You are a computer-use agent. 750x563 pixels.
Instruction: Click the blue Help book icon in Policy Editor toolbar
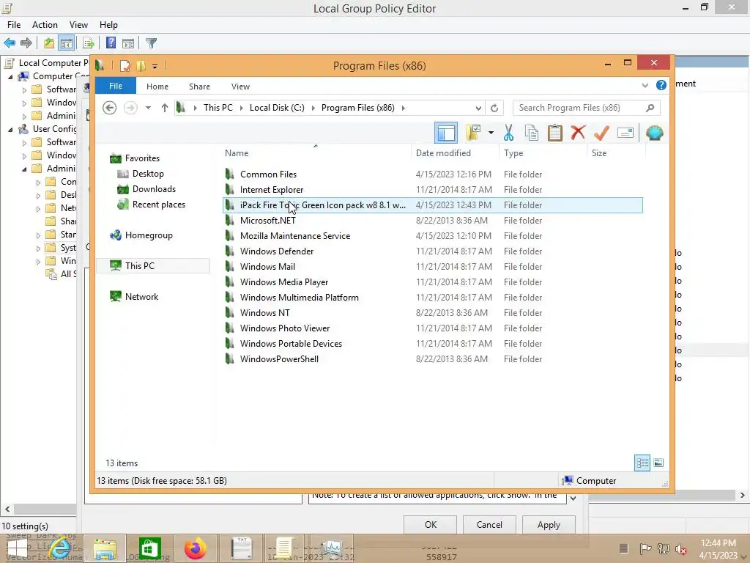(x=111, y=43)
